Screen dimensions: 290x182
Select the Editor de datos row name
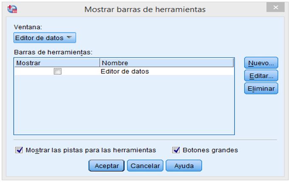[x=125, y=72]
